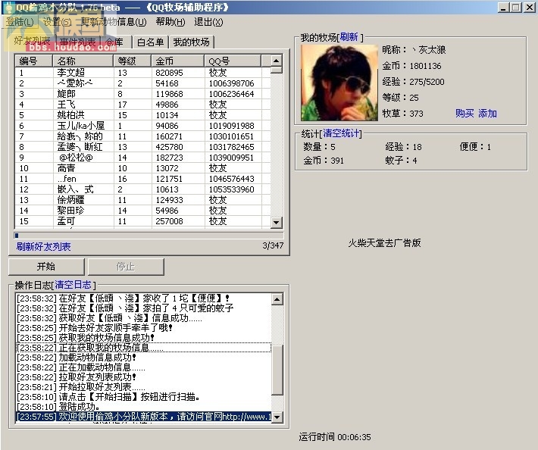Screen dimensions: 538x450
Task: Sort by the 金币 column header
Action: (177, 61)
